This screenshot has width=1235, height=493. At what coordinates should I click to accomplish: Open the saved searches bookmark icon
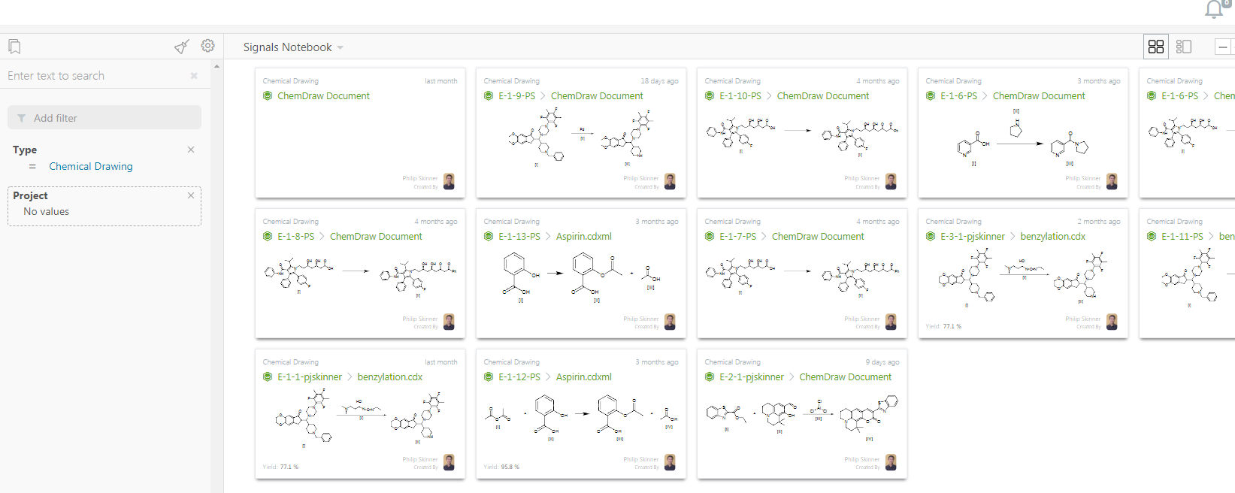tap(14, 47)
